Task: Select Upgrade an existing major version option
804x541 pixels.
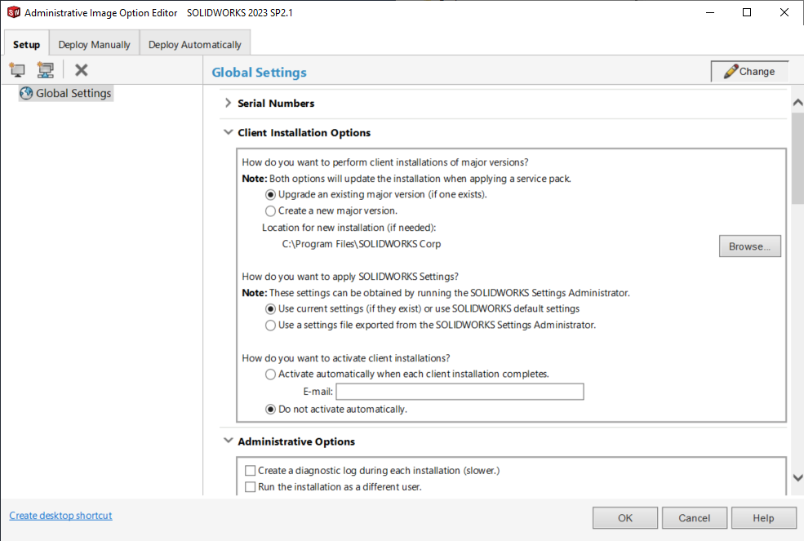Action: 271,195
